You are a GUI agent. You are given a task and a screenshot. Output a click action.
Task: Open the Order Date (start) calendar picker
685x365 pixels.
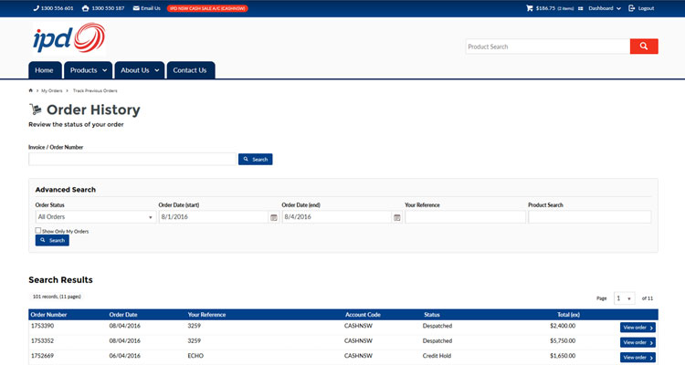[x=274, y=217]
